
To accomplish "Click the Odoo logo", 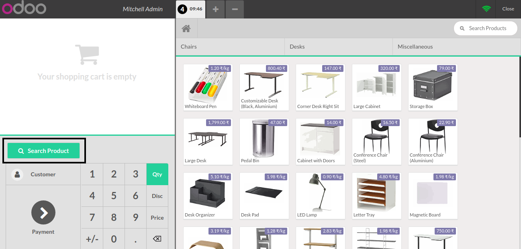I will point(24,8).
